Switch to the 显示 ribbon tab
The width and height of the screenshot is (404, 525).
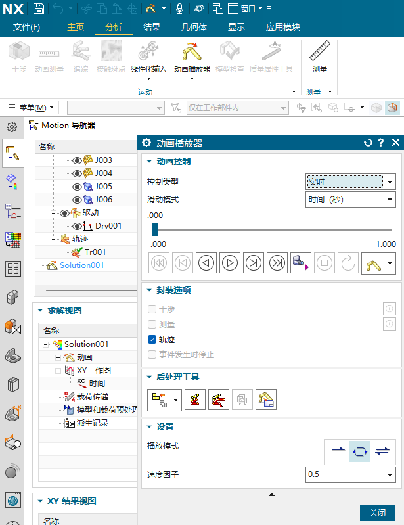click(x=236, y=27)
